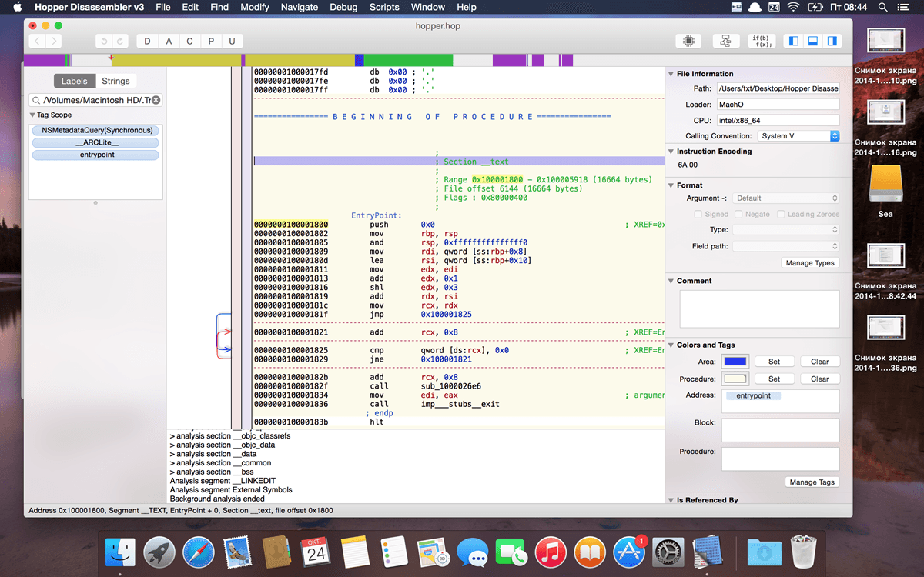
Task: Navigate back with the left arrow button
Action: tap(37, 41)
